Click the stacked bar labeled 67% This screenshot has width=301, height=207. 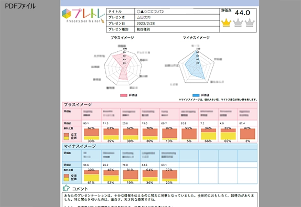pos(91,134)
